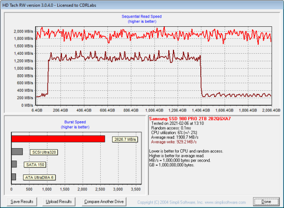Click the SATA 150 label
This screenshot has height=208, width=284.
click(35, 165)
